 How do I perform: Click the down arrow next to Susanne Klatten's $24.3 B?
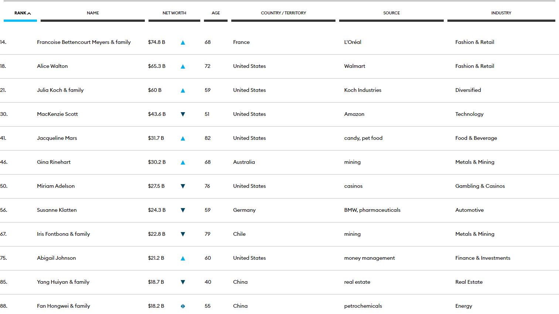(183, 210)
